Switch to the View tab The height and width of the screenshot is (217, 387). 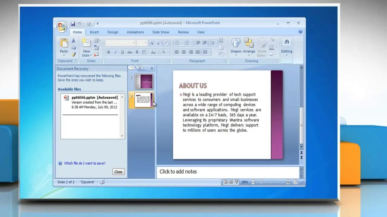pos(201,32)
